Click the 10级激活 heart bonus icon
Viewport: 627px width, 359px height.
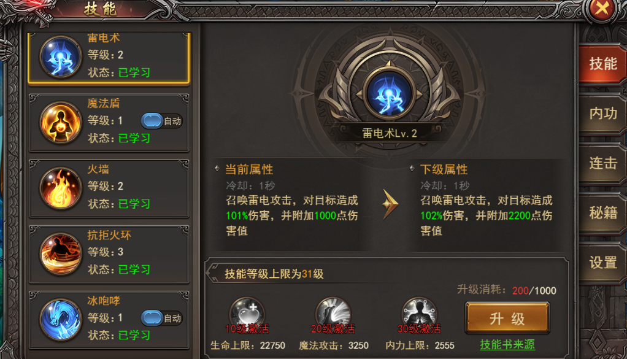[247, 314]
